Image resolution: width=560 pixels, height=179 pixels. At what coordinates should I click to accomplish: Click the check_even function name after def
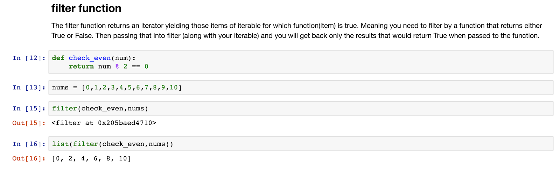tap(90, 58)
